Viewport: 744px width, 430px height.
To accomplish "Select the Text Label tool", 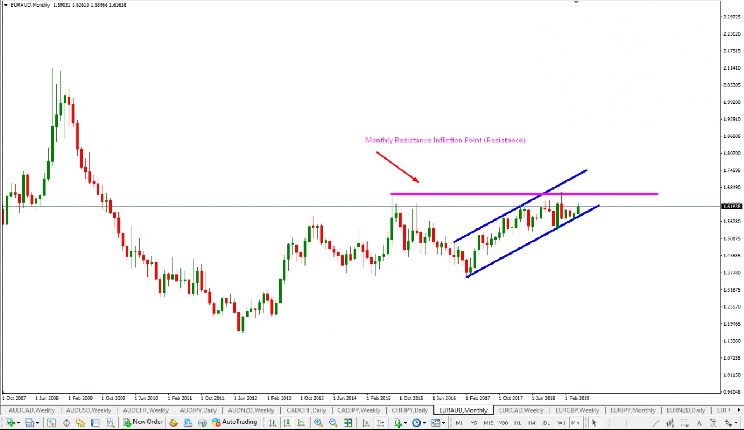I will tap(714, 423).
